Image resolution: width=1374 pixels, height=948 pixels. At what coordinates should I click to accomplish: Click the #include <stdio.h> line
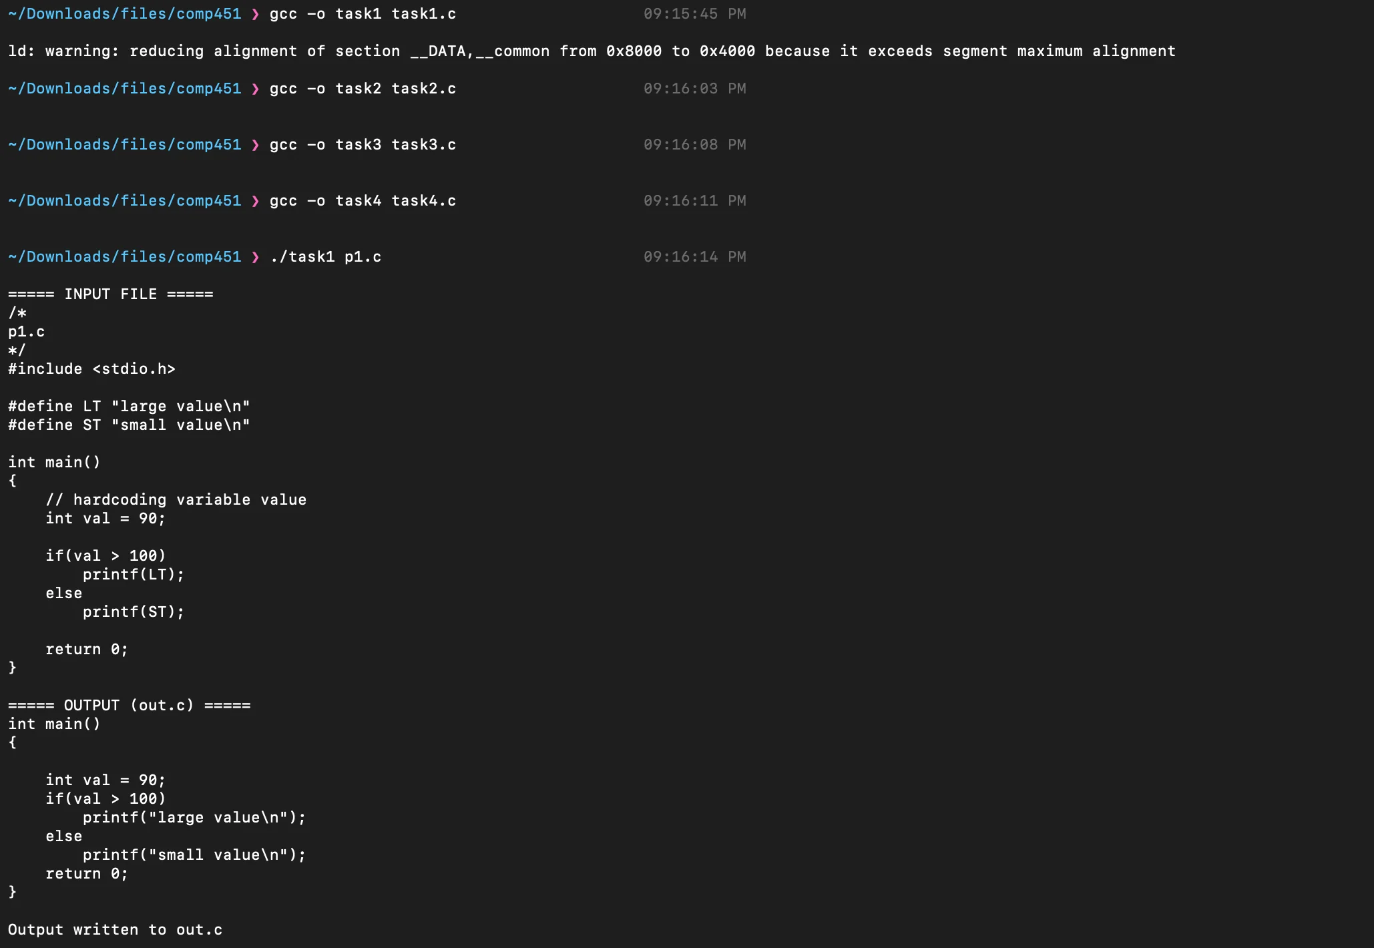[91, 369]
